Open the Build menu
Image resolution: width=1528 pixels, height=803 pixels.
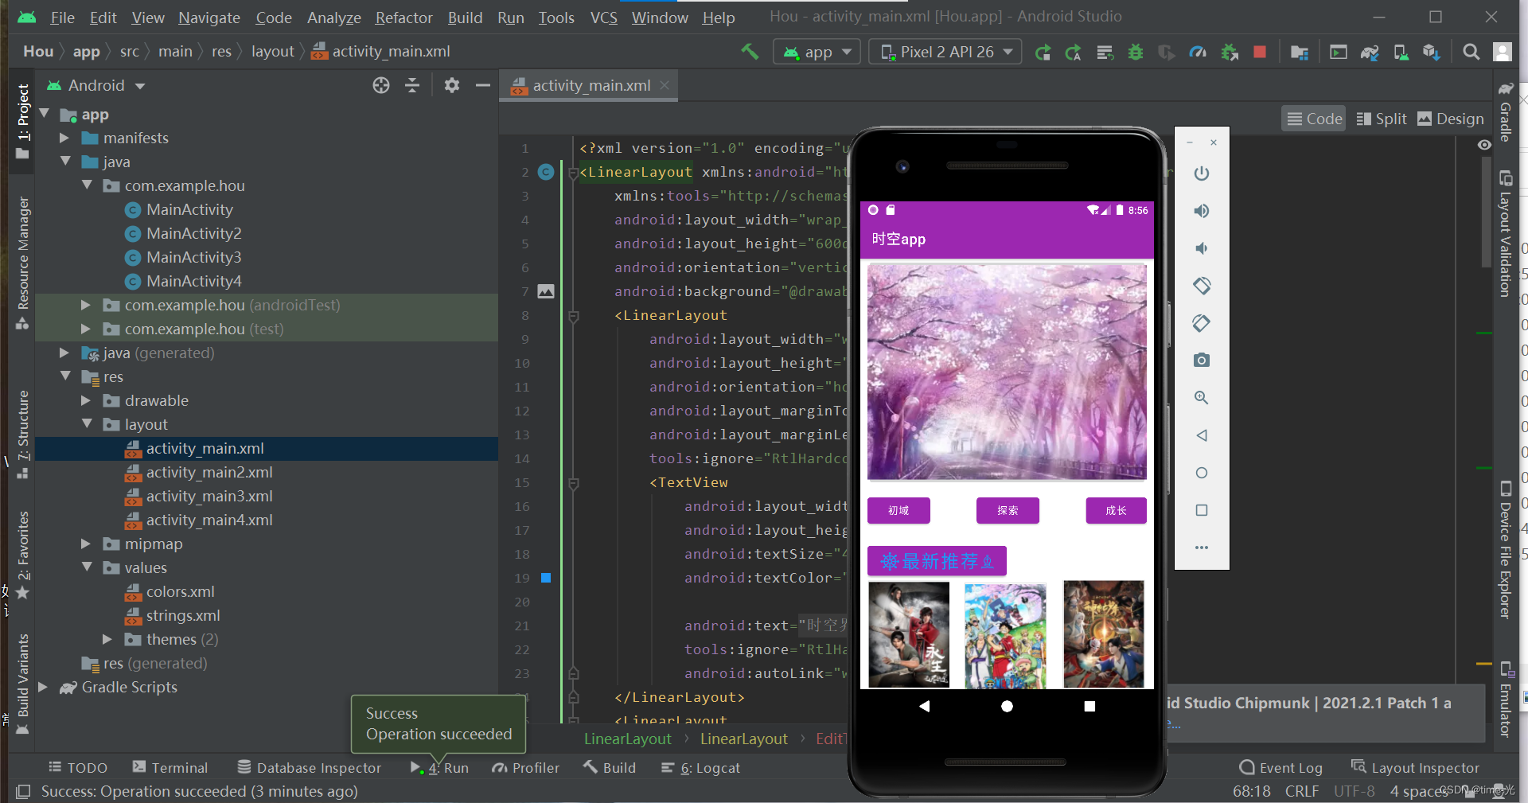(465, 18)
